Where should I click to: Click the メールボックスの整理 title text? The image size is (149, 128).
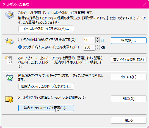click(16, 4)
